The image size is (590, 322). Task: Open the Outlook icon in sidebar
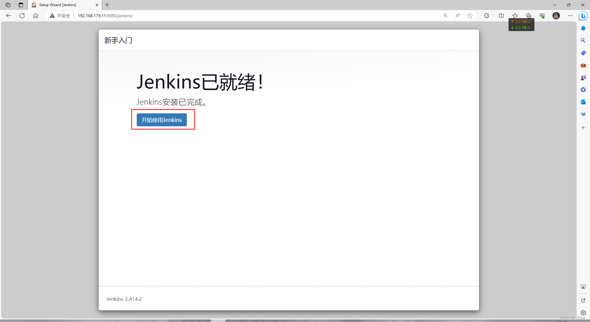pos(583,102)
